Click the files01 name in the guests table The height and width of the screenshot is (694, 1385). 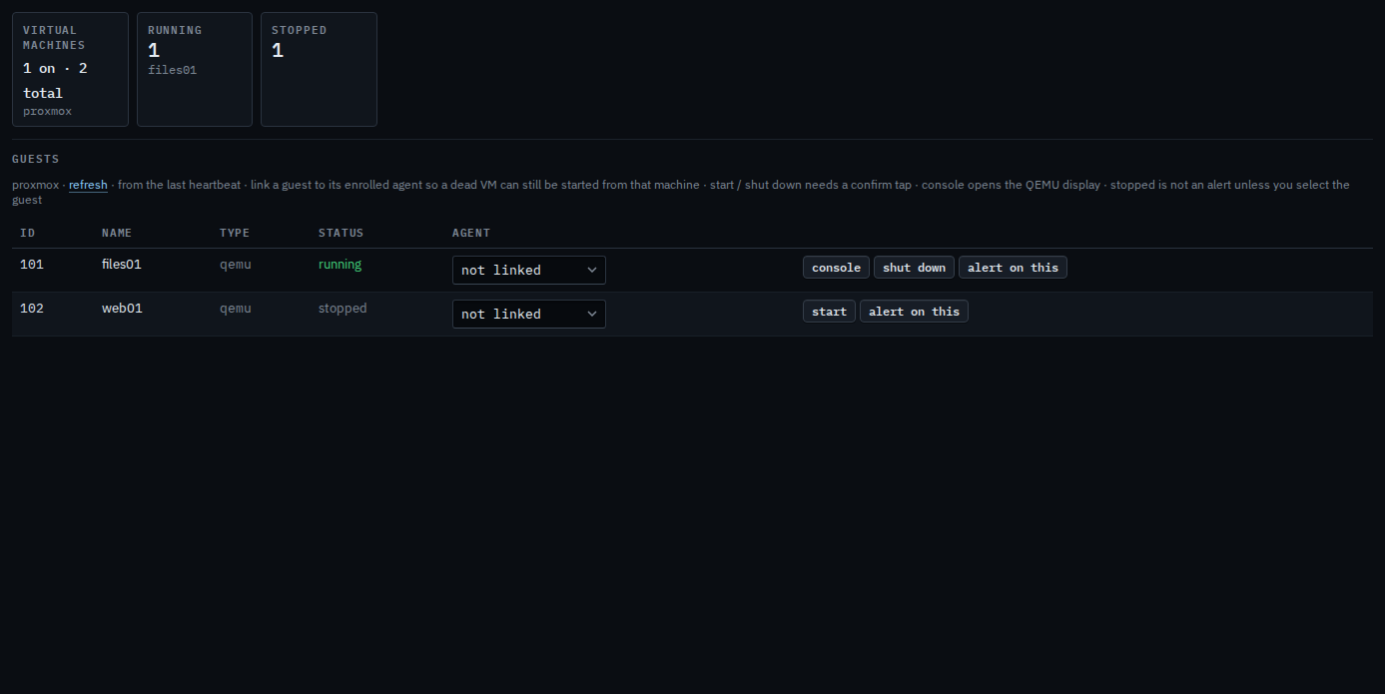point(122,265)
